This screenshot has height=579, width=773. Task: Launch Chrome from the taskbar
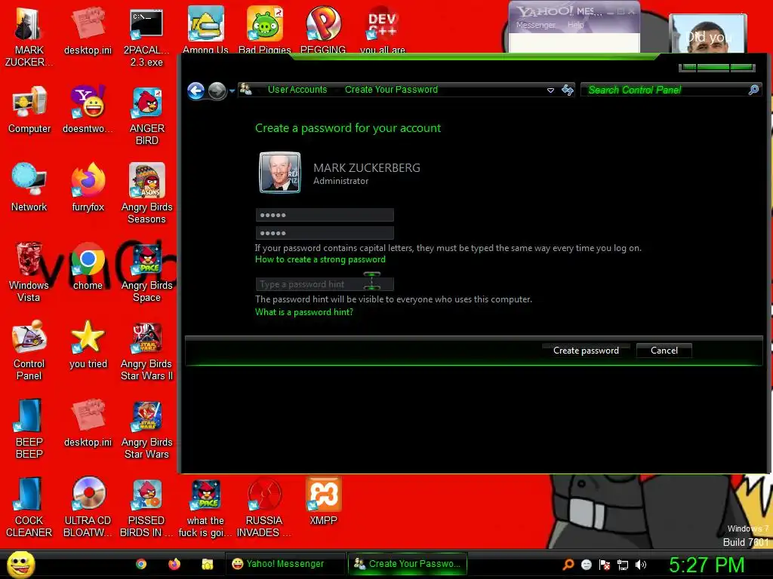coord(141,564)
